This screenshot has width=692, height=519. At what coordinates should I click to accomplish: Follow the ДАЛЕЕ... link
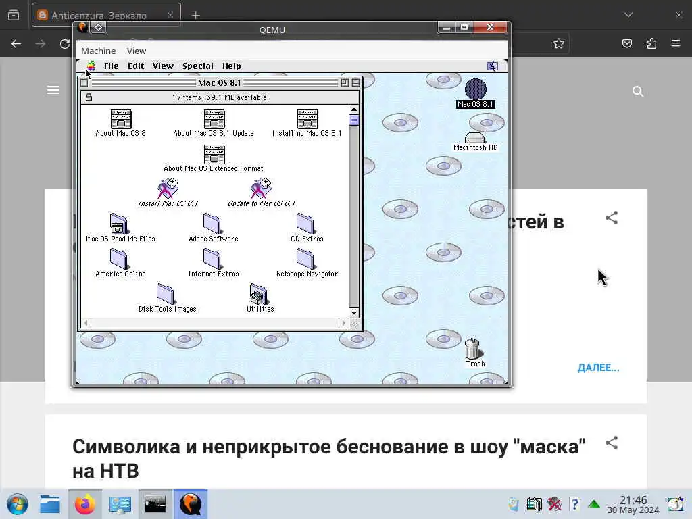pos(599,368)
